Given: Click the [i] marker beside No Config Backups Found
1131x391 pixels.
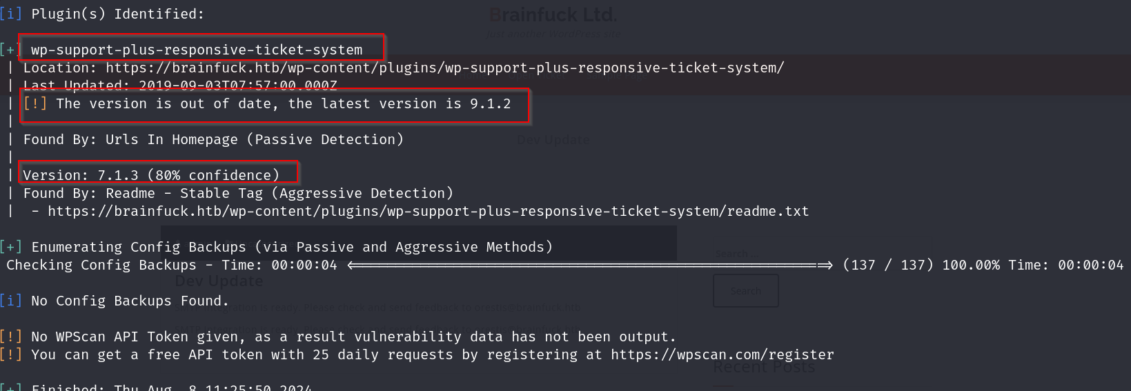Looking at the screenshot, I should point(10,301).
